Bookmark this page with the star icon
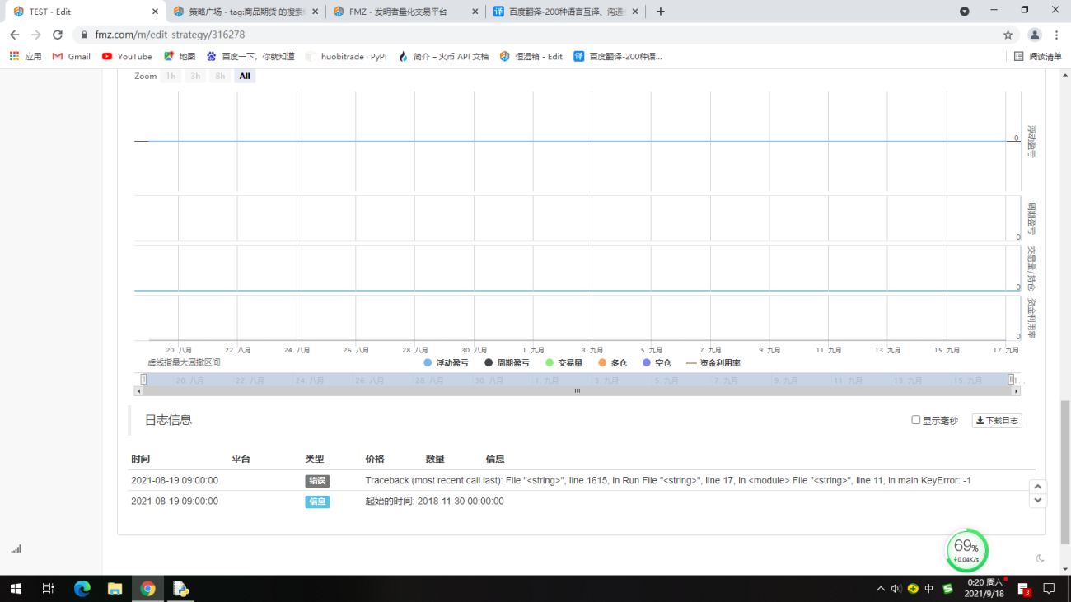Image resolution: width=1071 pixels, height=602 pixels. coord(1008,35)
